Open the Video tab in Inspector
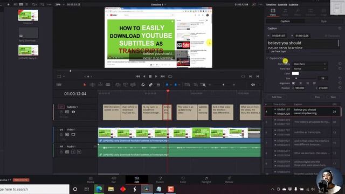This screenshot has height=194, width=345. coord(273,12)
